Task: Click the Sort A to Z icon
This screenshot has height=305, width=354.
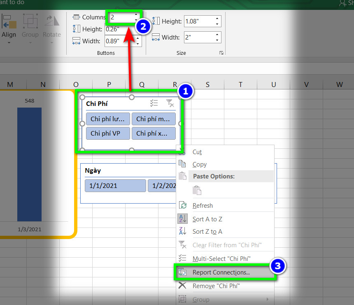Action: (182, 219)
